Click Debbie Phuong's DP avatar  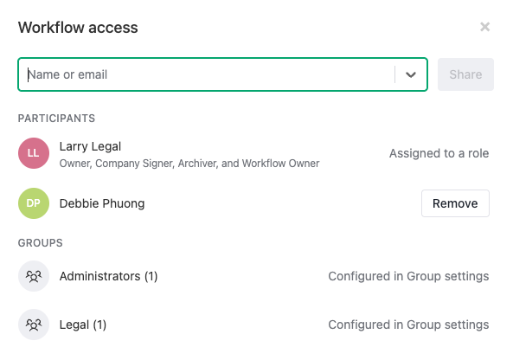tap(34, 203)
